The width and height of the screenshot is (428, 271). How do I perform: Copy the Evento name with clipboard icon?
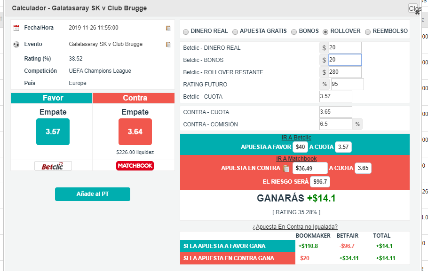coord(168,45)
